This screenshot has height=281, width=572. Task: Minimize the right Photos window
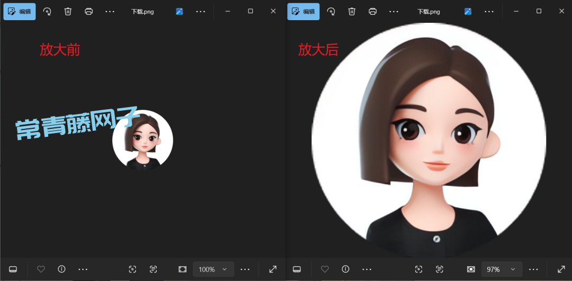tap(516, 11)
